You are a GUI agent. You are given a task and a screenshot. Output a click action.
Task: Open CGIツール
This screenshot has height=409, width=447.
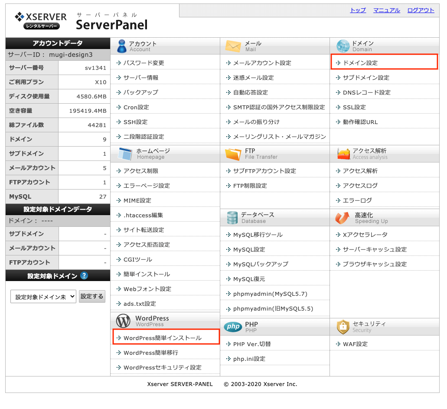click(x=138, y=259)
